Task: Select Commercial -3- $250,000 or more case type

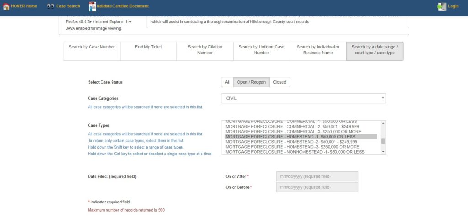Action: pos(301,132)
